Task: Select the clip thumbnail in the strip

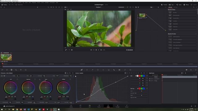Action: tap(6, 57)
